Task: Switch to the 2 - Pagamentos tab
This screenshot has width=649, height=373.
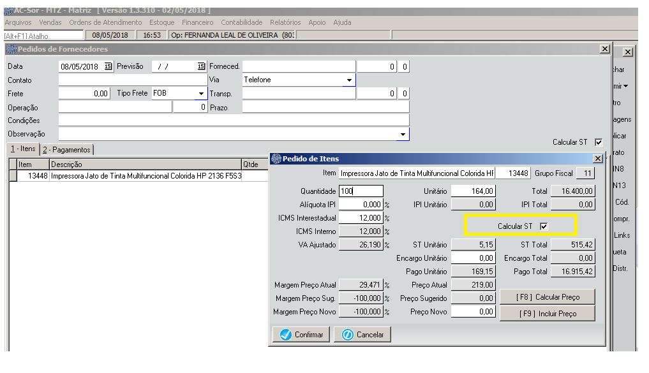Action: (x=66, y=150)
